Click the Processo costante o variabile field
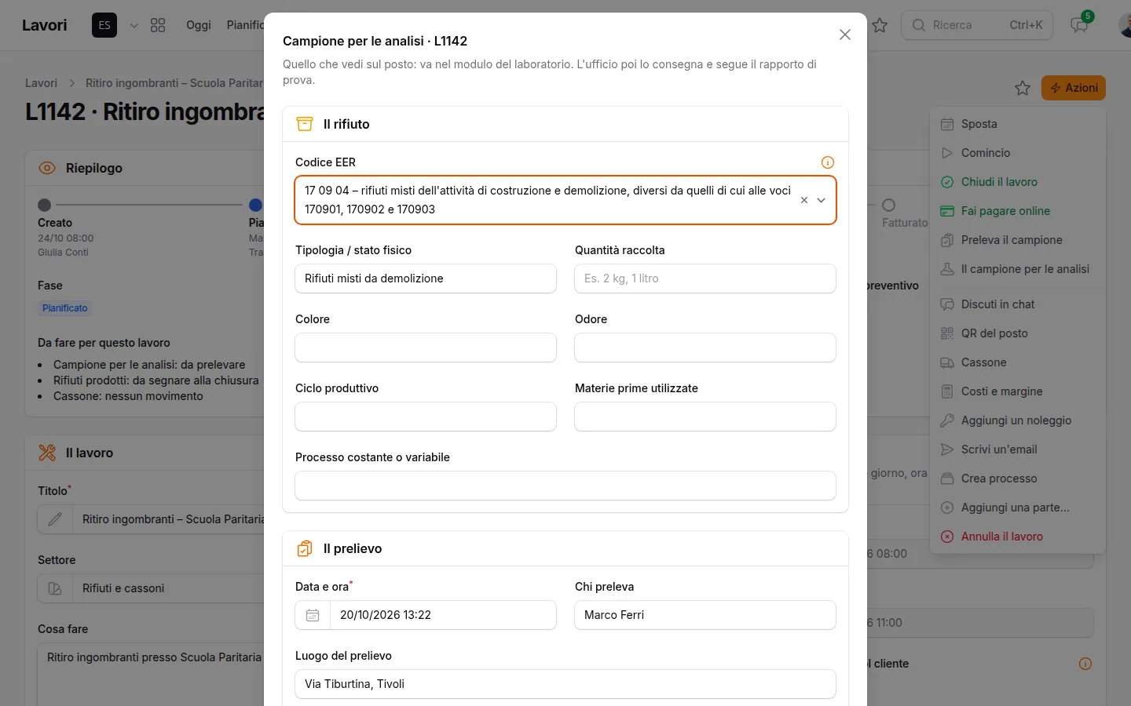1131x706 pixels. (565, 486)
